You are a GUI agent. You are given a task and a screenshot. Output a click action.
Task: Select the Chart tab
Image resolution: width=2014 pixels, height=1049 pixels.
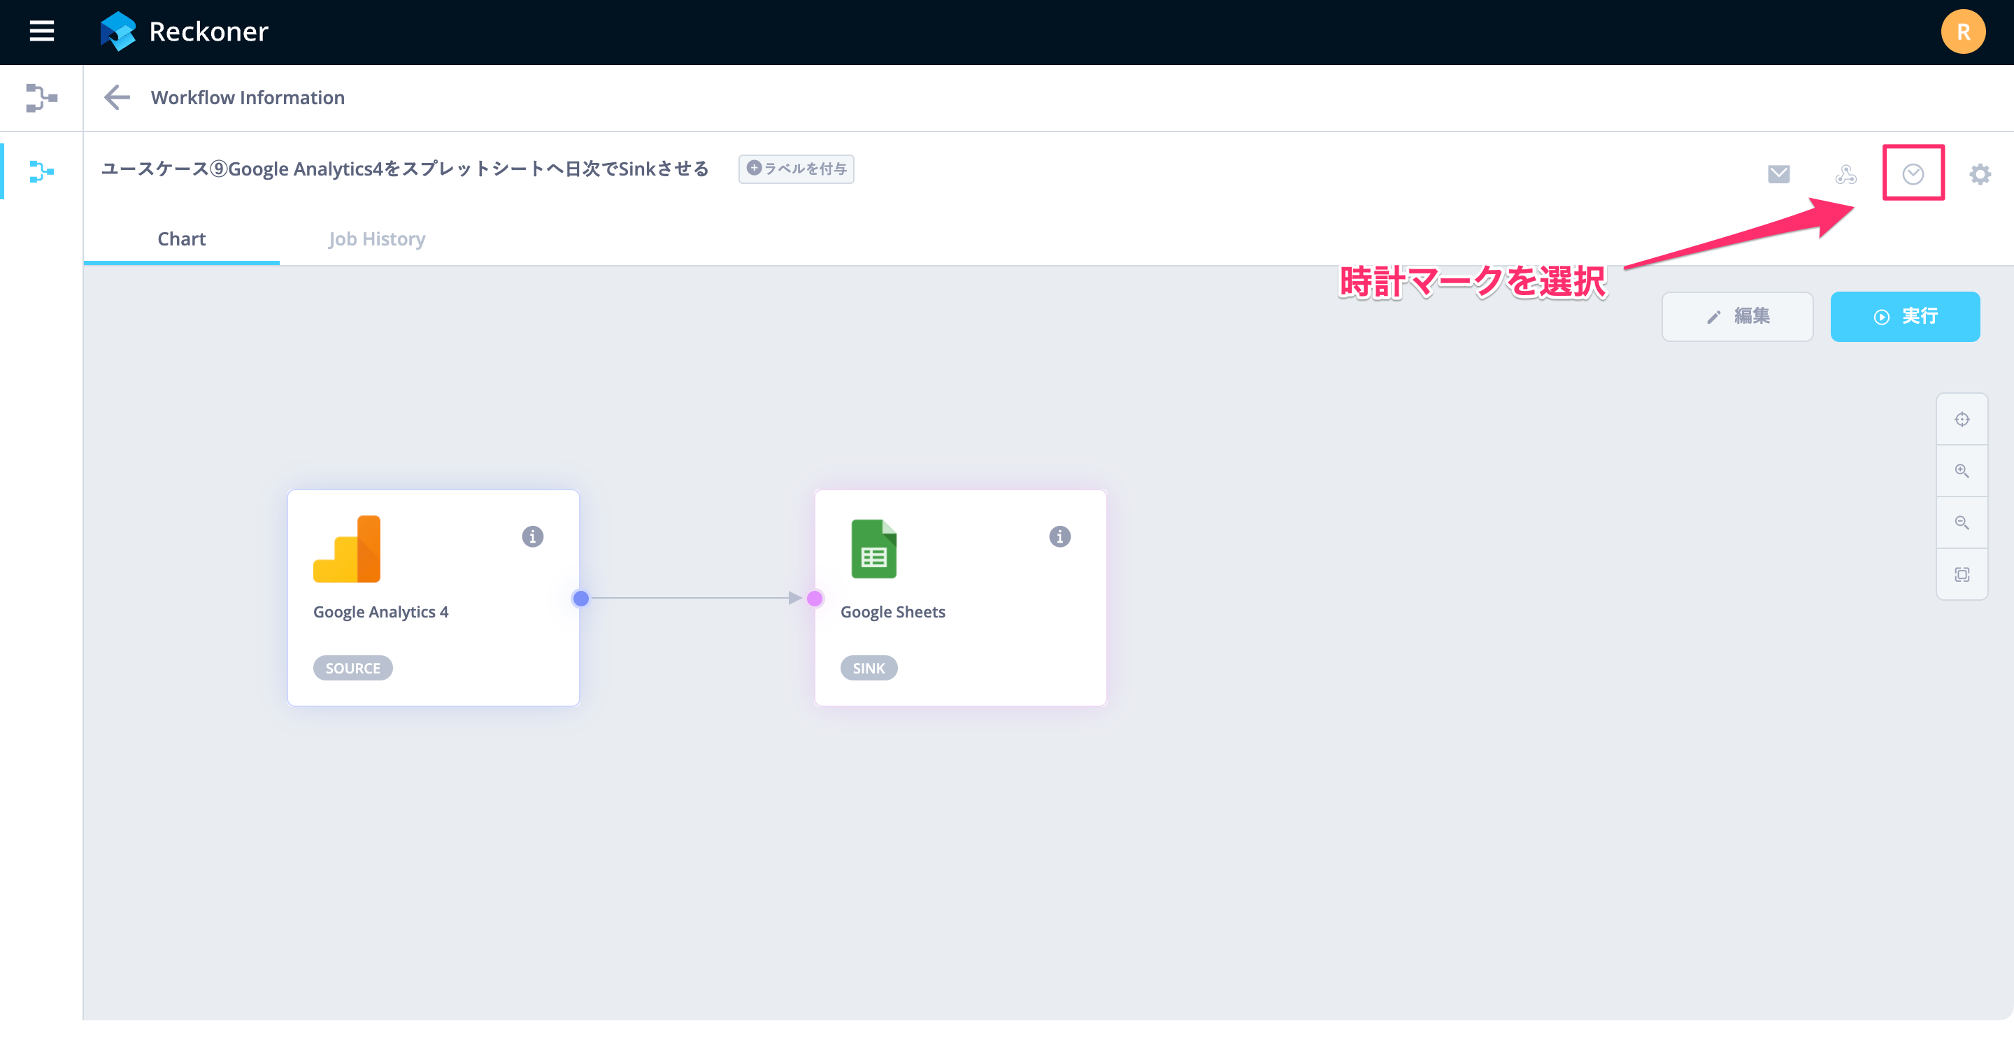181,239
